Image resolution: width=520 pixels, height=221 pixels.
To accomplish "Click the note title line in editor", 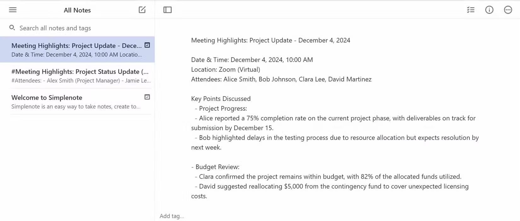I will coord(270,40).
